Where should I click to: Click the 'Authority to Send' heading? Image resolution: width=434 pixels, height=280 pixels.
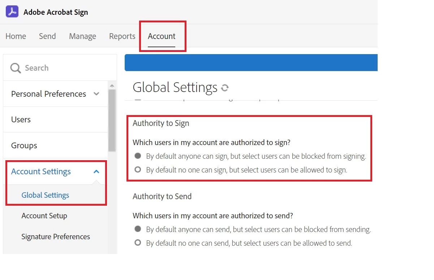point(162,197)
